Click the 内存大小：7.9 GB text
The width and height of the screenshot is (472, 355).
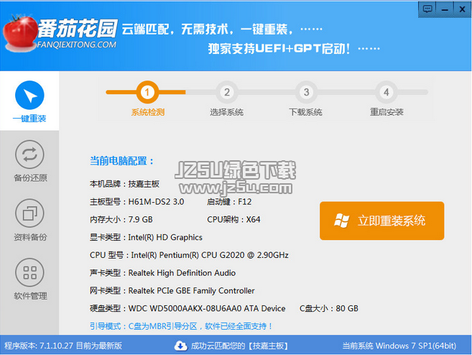click(121, 219)
